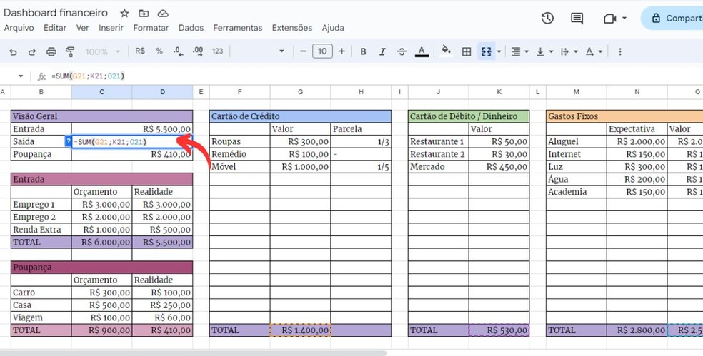Check the cloud document status icon
The height and width of the screenshot is (356, 703).
pyautogui.click(x=163, y=13)
